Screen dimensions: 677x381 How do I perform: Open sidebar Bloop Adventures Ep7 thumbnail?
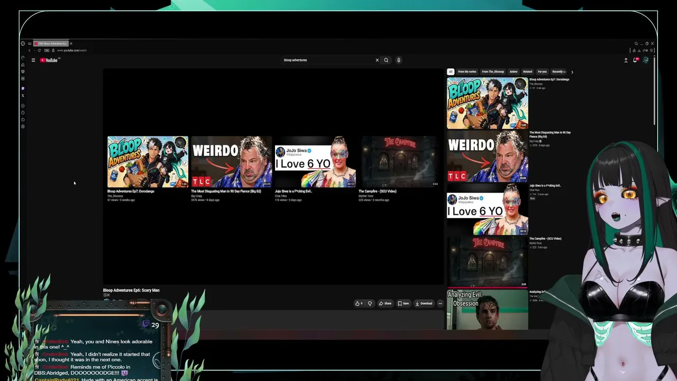tap(487, 103)
